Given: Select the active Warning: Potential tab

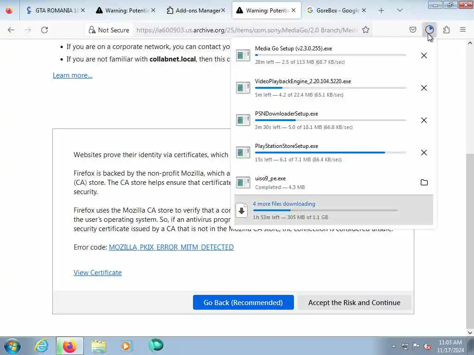Looking at the screenshot, I should pyautogui.click(x=267, y=11).
